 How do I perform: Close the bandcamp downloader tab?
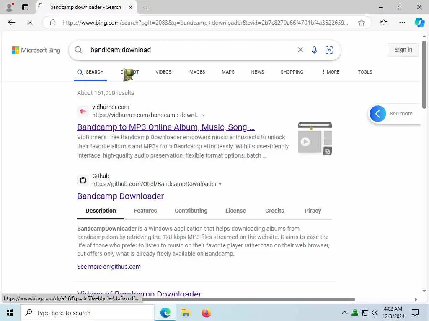click(131, 8)
